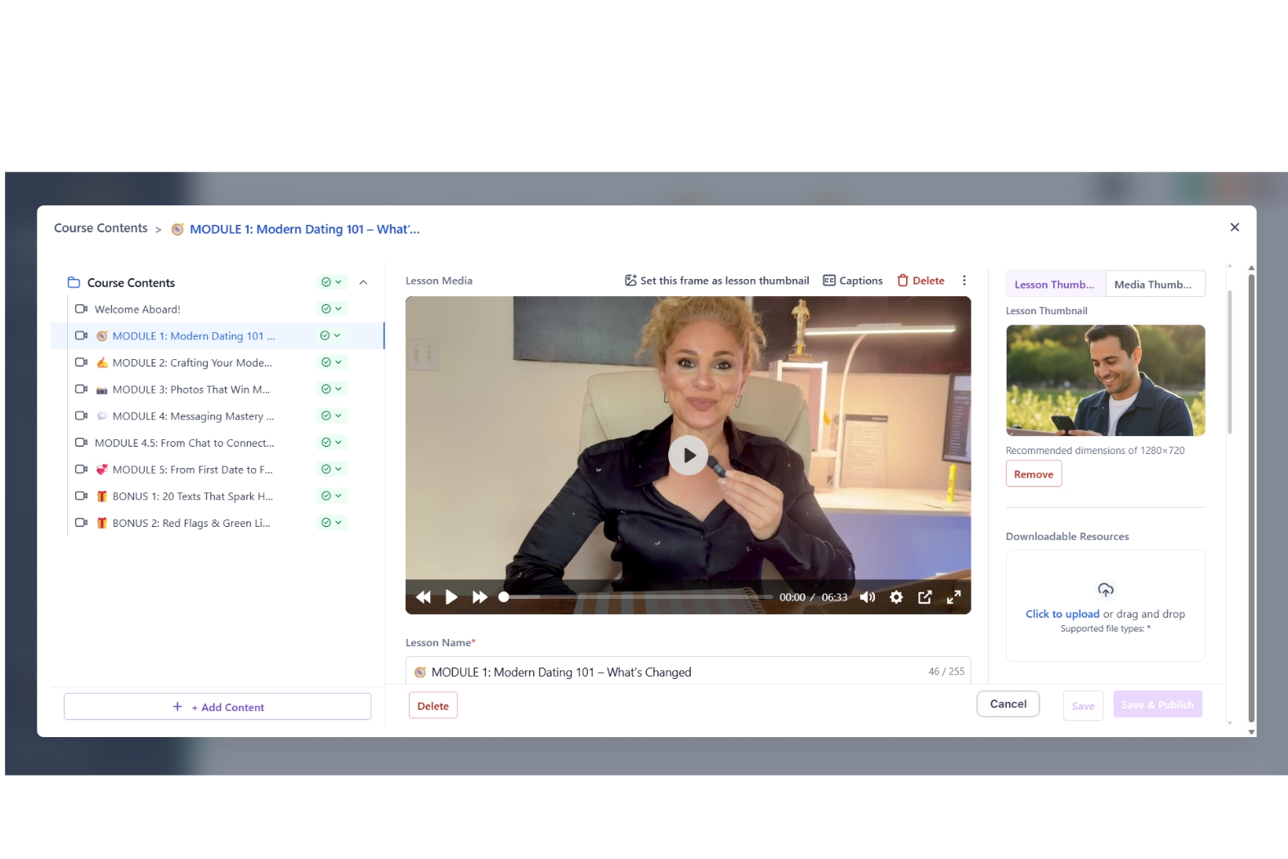This screenshot has height=859, width=1288.
Task: Click Add Content button
Action: (x=218, y=707)
